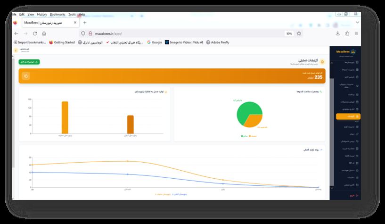The height and width of the screenshot is (224, 385).
Task: Click the sidebar scroll down arrow
Action: point(332,188)
